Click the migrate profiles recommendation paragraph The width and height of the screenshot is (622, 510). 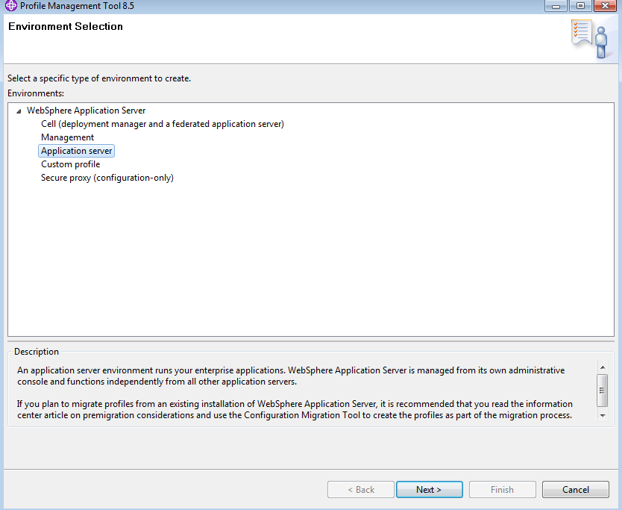click(x=295, y=409)
